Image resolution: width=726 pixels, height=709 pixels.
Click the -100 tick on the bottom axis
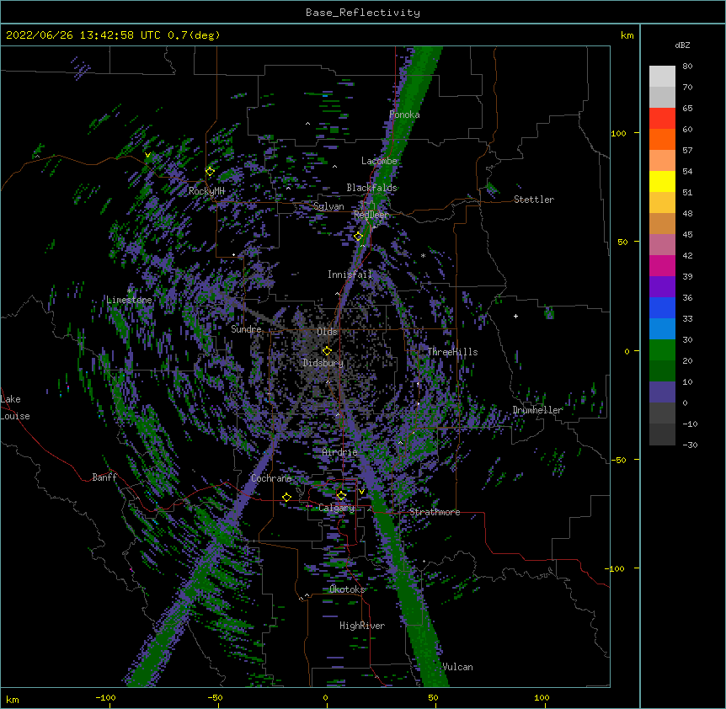(105, 697)
